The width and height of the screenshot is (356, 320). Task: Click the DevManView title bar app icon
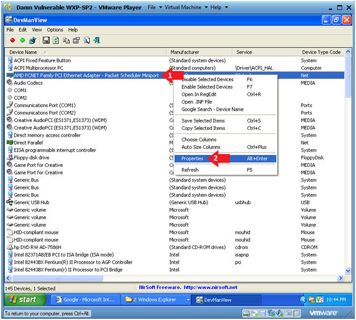(x=9, y=20)
